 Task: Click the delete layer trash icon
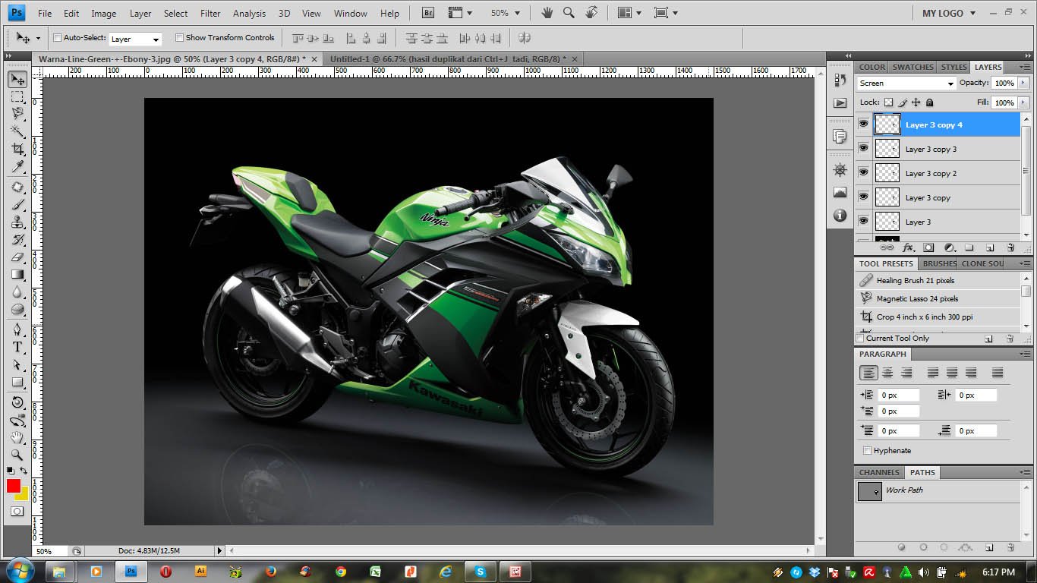1010,247
